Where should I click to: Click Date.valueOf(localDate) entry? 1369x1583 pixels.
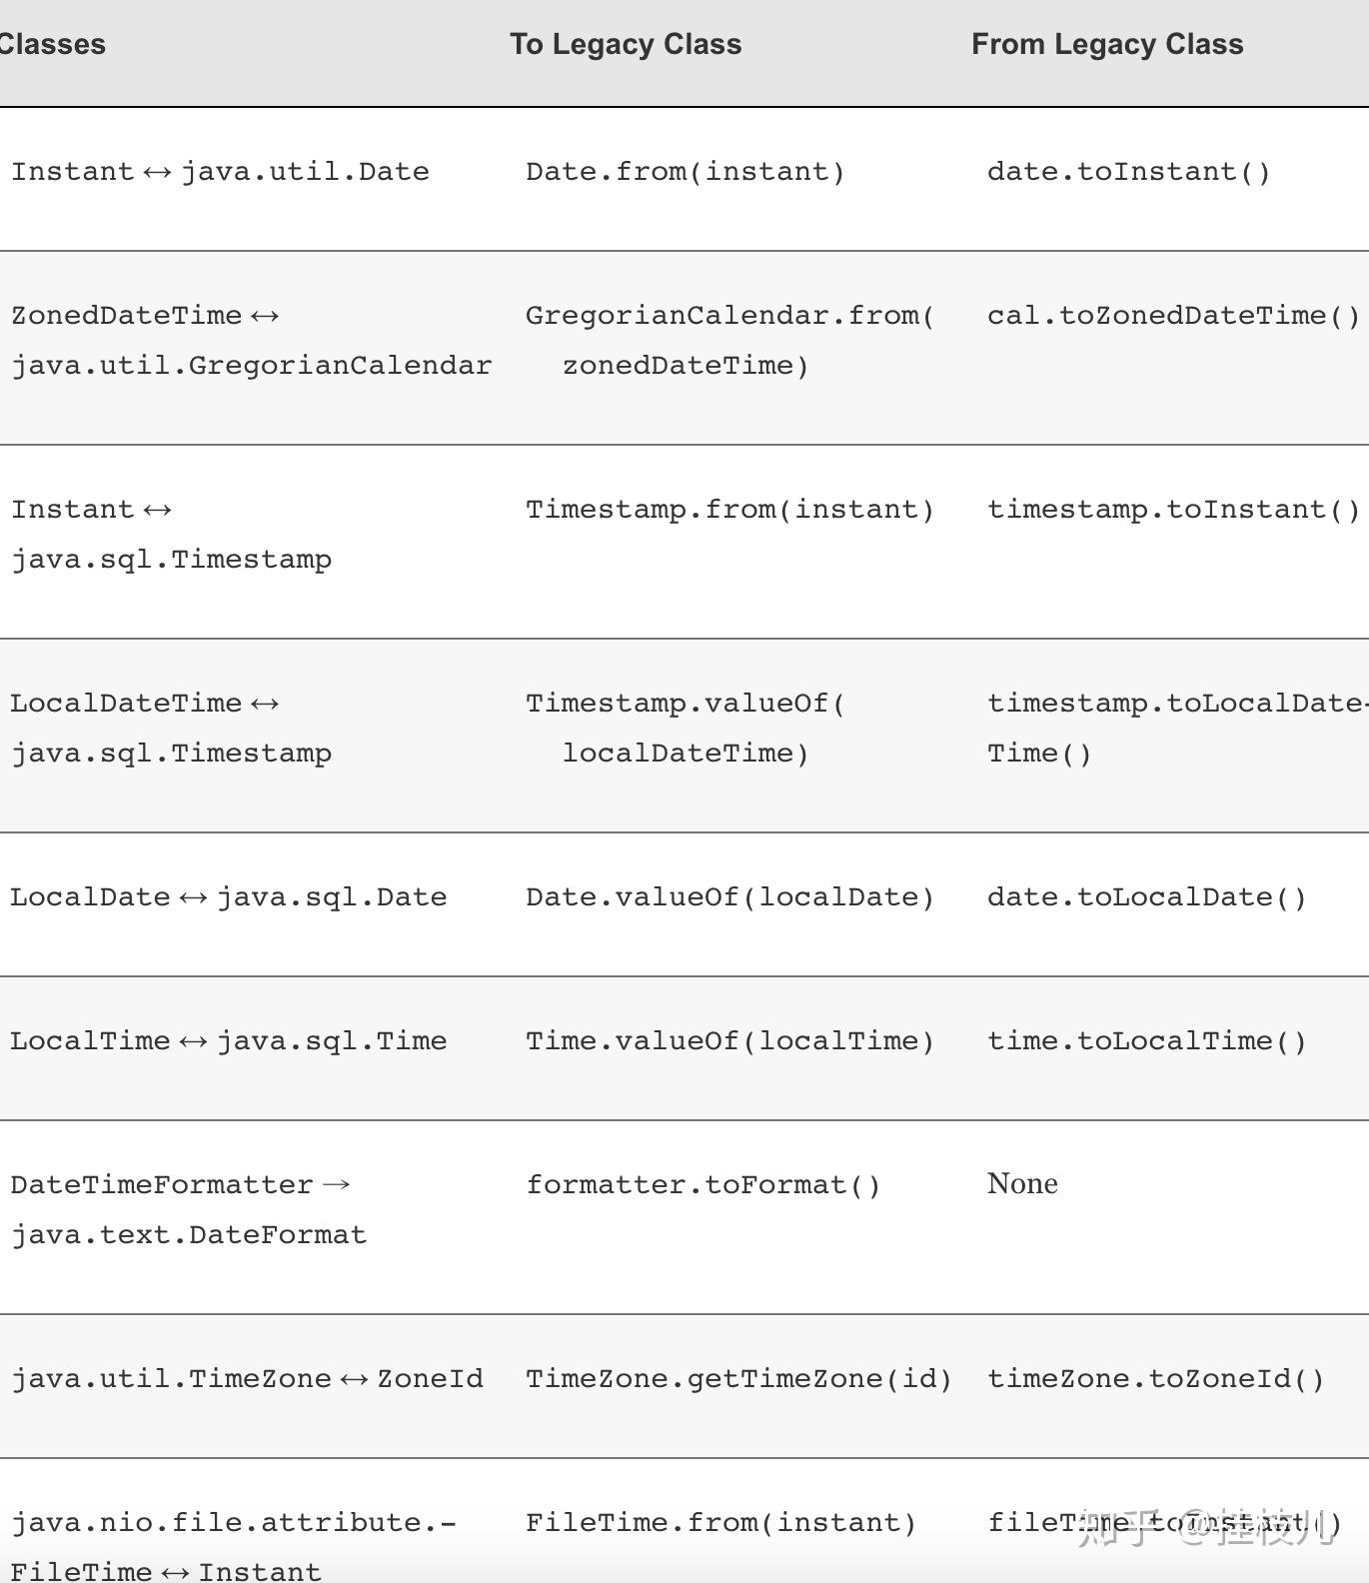pyautogui.click(x=730, y=897)
